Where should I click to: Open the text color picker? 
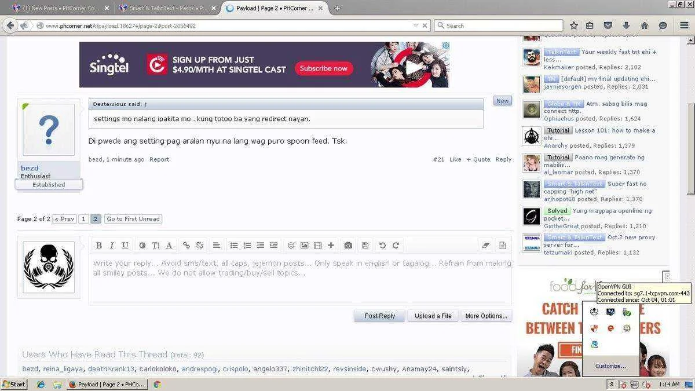(142, 246)
